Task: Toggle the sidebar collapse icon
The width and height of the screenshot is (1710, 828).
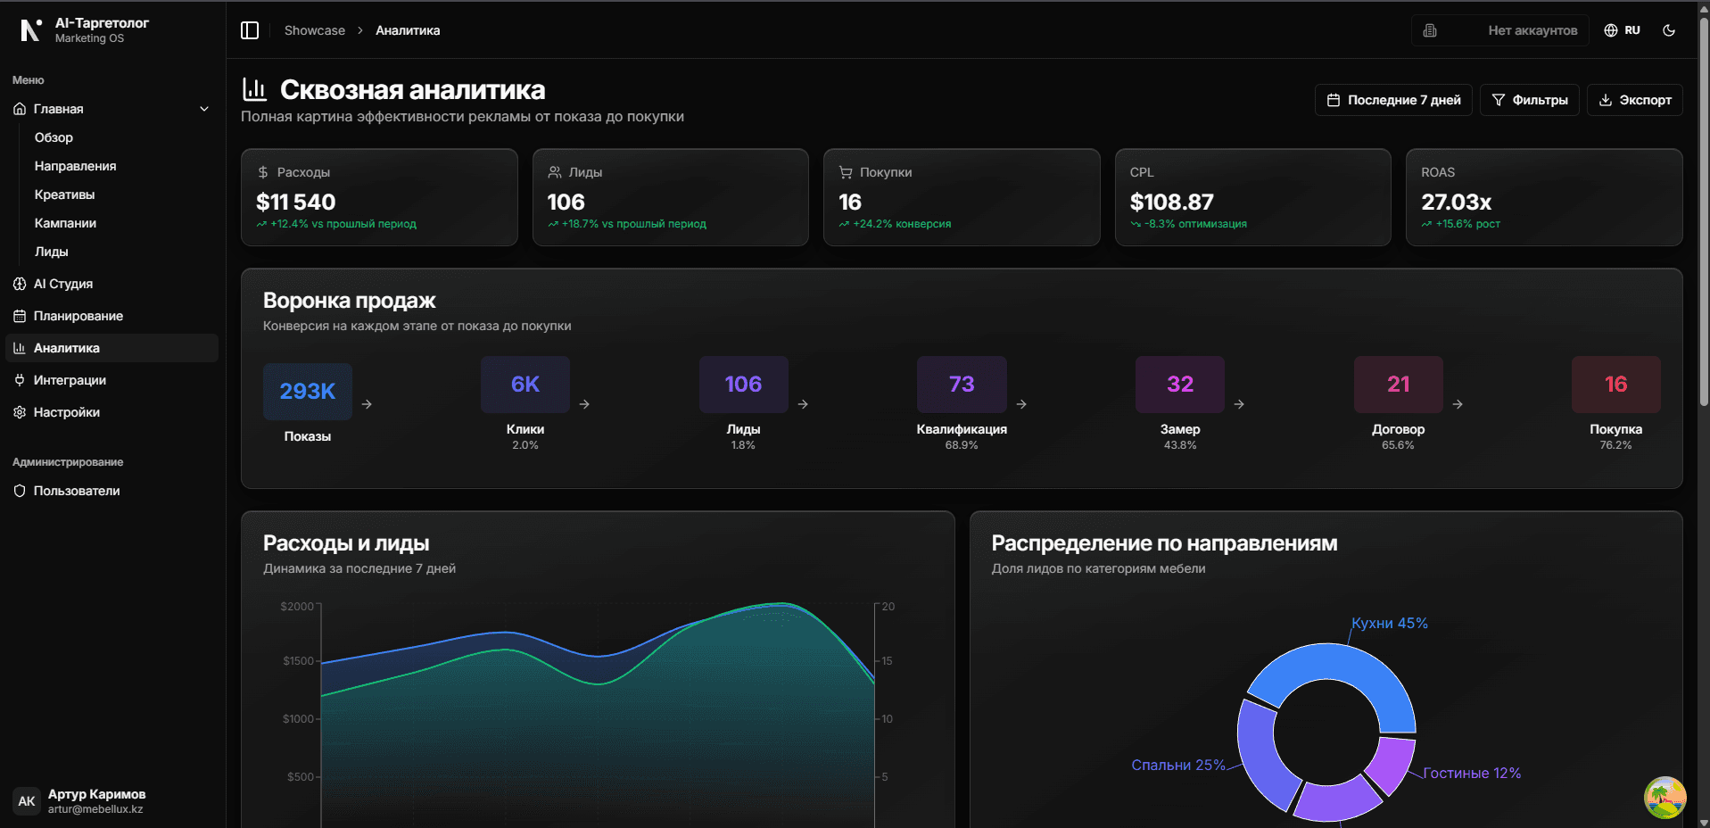Action: (250, 30)
